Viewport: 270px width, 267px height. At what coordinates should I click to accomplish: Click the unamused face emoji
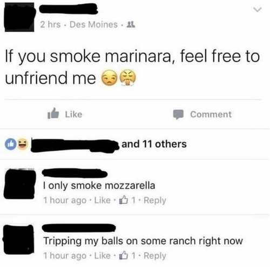(110, 78)
